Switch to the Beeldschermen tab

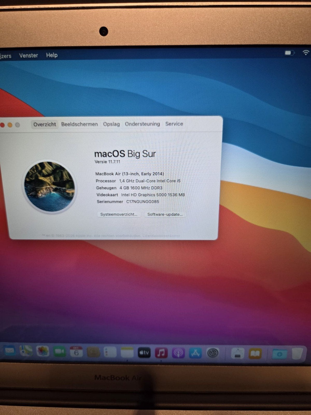(80, 124)
